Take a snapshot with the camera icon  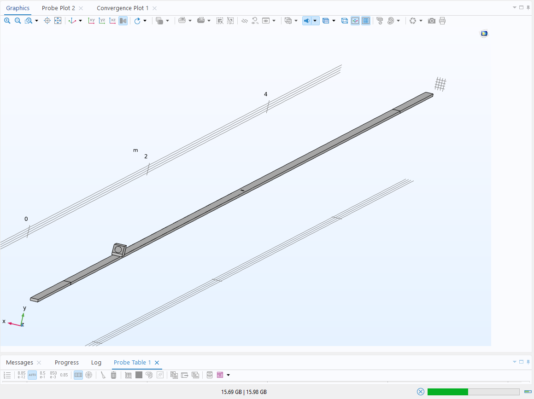click(431, 21)
